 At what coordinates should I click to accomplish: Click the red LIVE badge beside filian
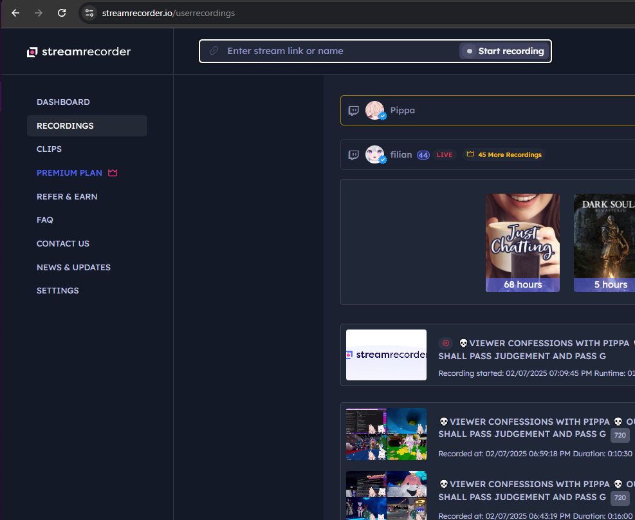pos(445,154)
